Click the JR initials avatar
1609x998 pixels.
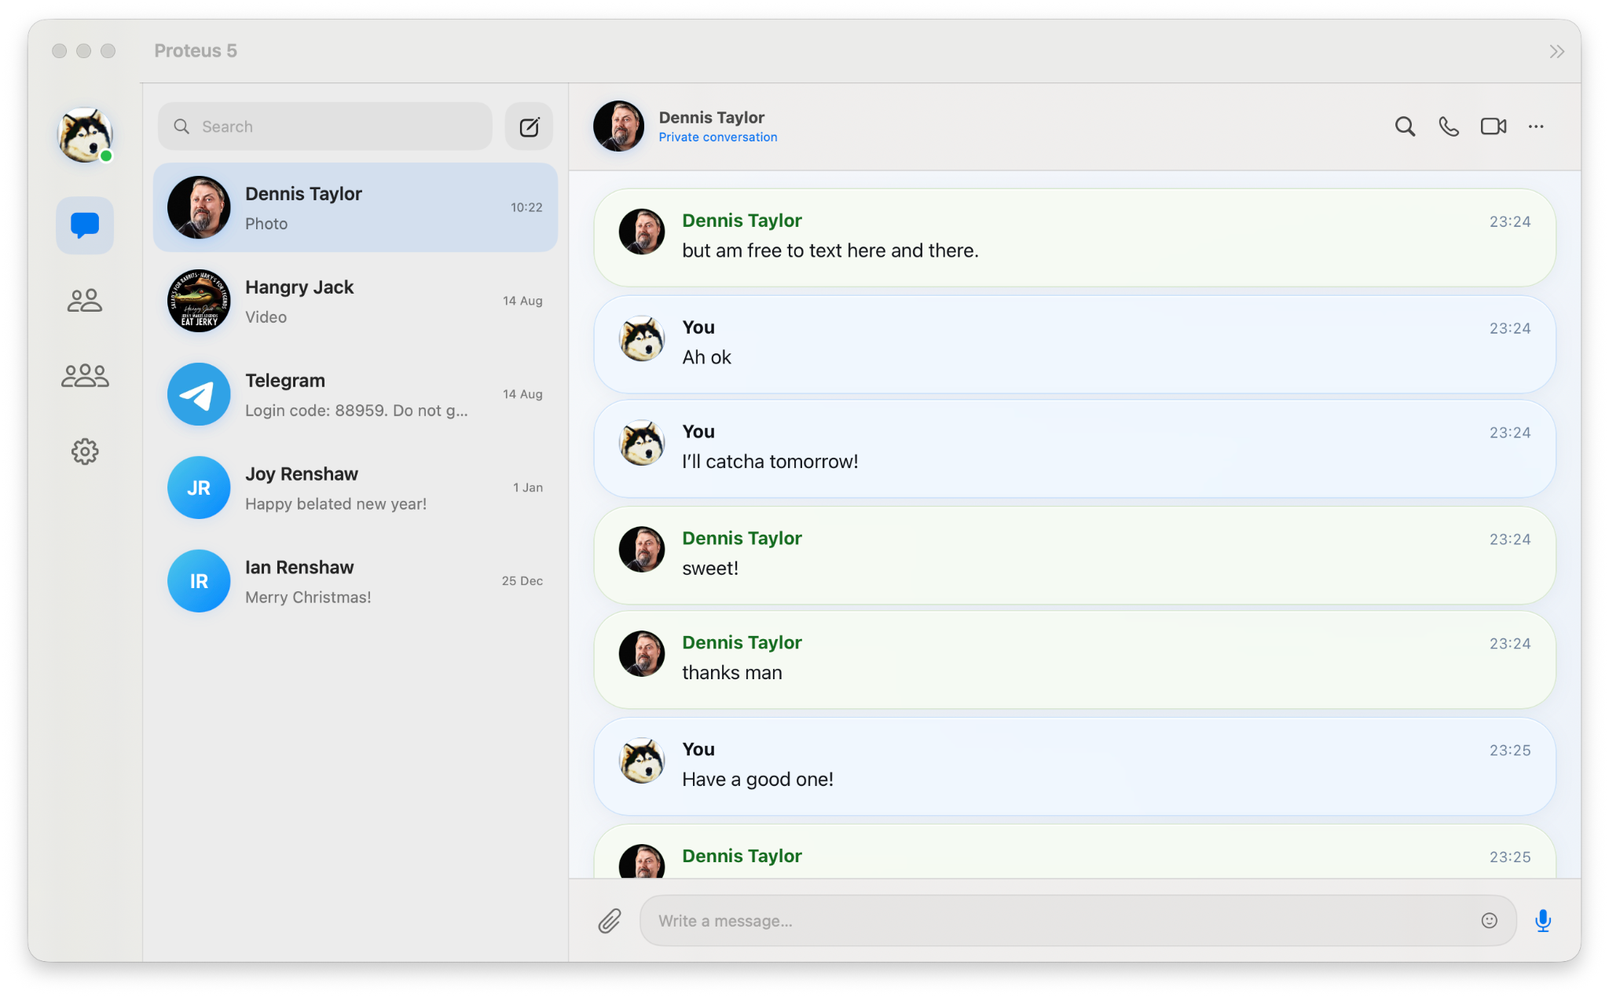pos(199,488)
